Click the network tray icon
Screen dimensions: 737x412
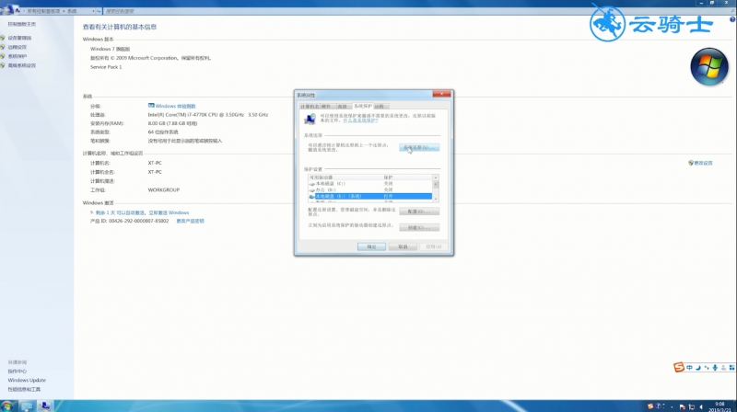point(692,406)
